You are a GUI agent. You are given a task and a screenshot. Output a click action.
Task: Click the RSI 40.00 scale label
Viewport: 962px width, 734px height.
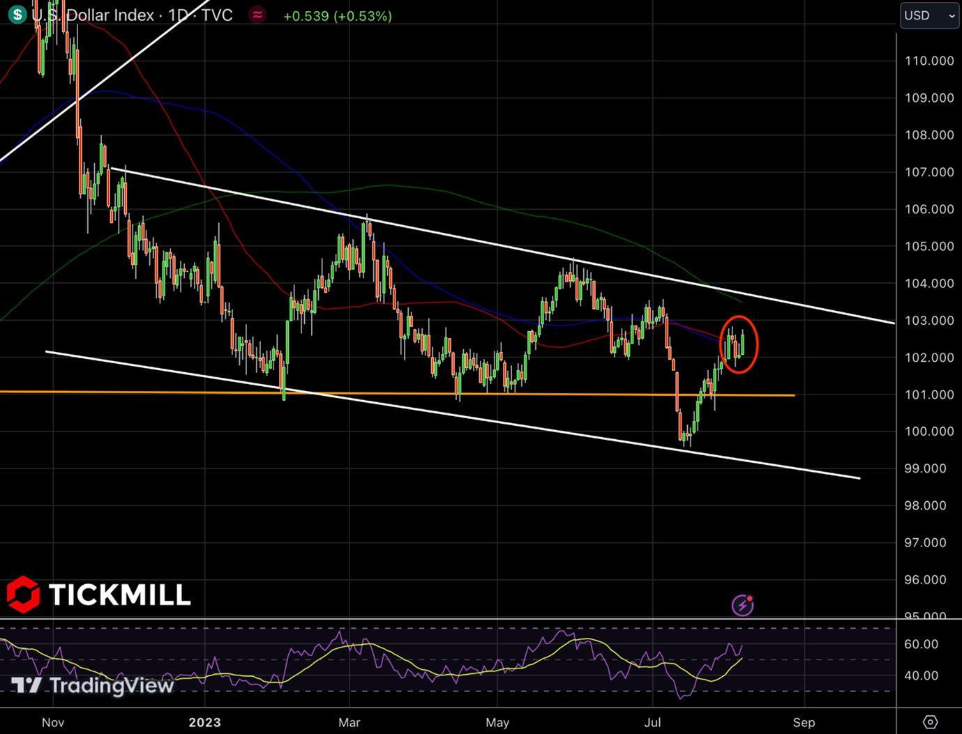[921, 675]
